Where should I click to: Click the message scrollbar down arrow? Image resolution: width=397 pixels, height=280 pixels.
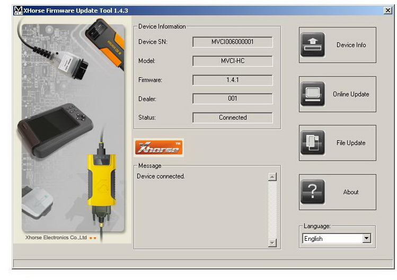click(x=272, y=243)
